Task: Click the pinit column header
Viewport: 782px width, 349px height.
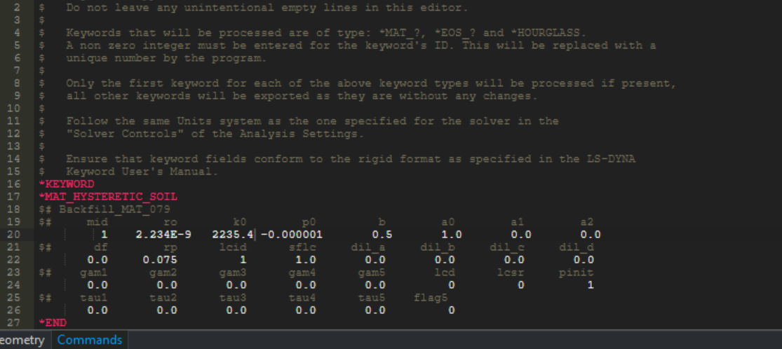Action: tap(576, 272)
